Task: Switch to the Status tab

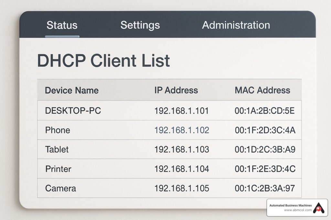Action: pyautogui.click(x=62, y=25)
